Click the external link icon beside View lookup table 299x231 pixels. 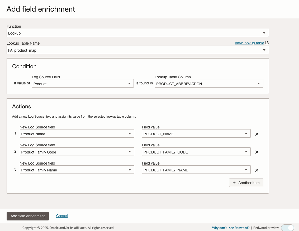[x=267, y=42]
